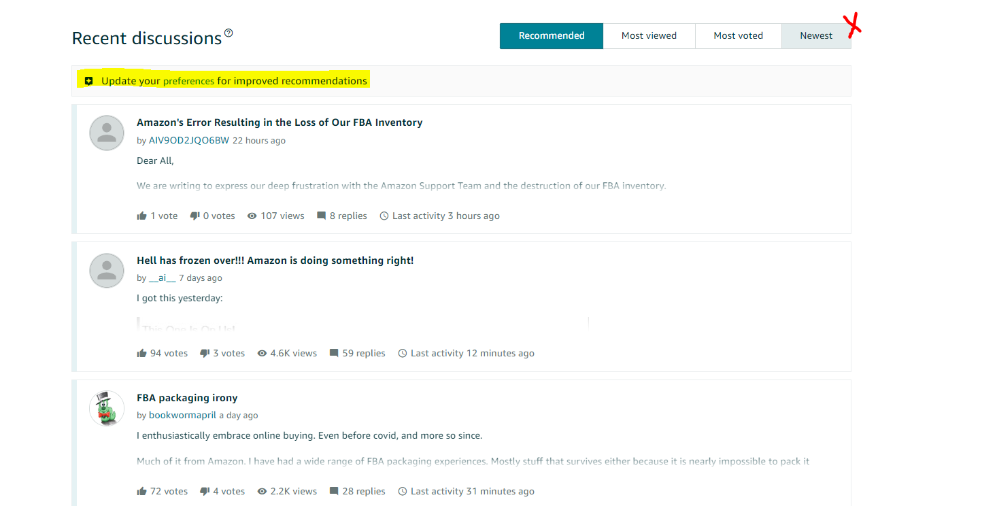Click the eye icon beside 107 views
This screenshot has height=506, width=997.
click(252, 216)
